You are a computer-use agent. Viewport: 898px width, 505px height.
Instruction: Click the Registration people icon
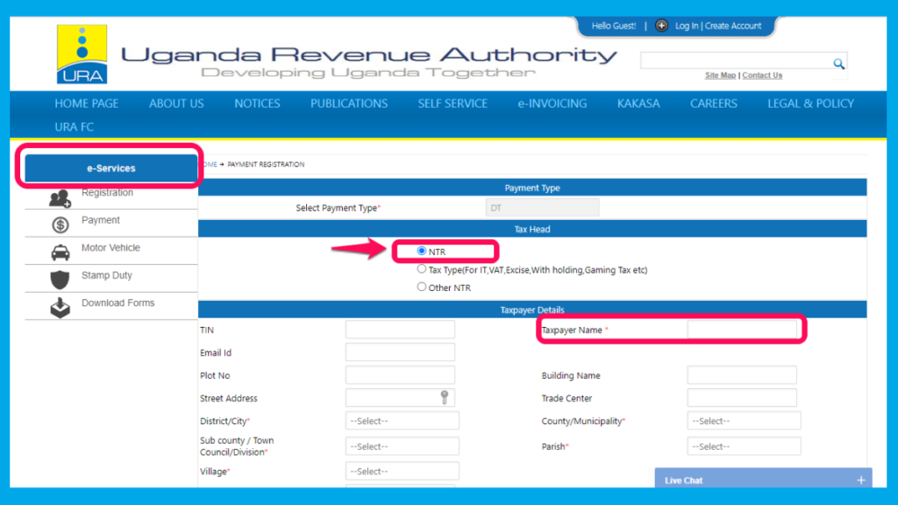61,198
